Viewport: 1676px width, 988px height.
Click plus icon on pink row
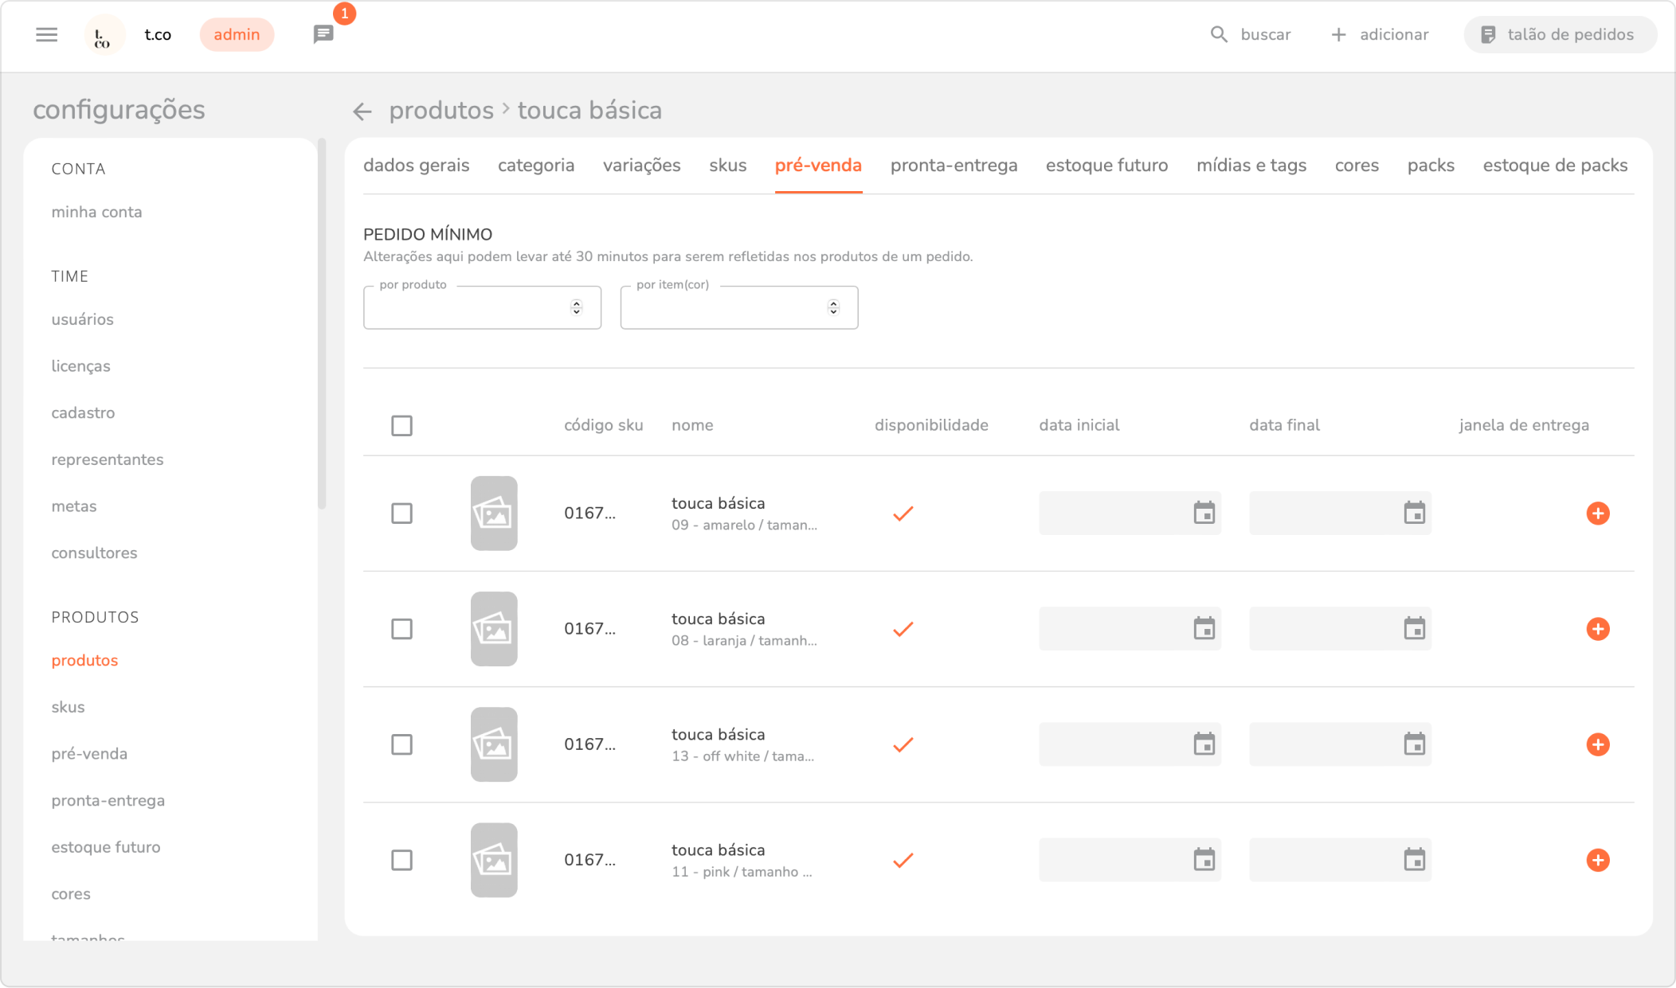pos(1597,860)
